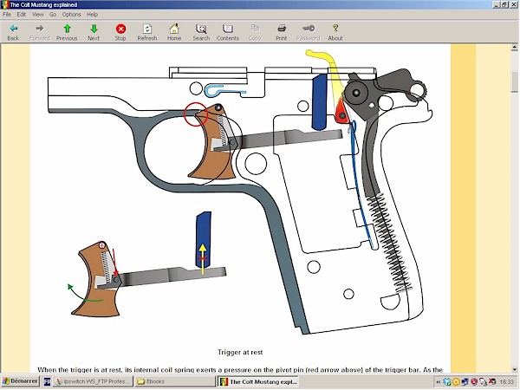Viewport: 520px width, 390px height.
Task: Select The Colt Mustang explained taskbar button
Action: (x=258, y=381)
